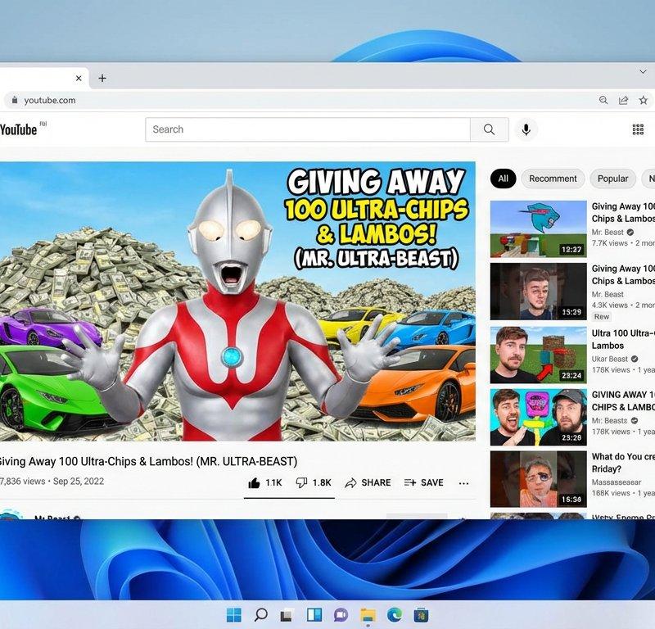
Task: Select the All filter chip
Action: tap(503, 179)
